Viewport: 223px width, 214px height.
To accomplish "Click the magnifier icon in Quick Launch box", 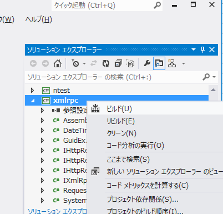I will click(157, 6).
